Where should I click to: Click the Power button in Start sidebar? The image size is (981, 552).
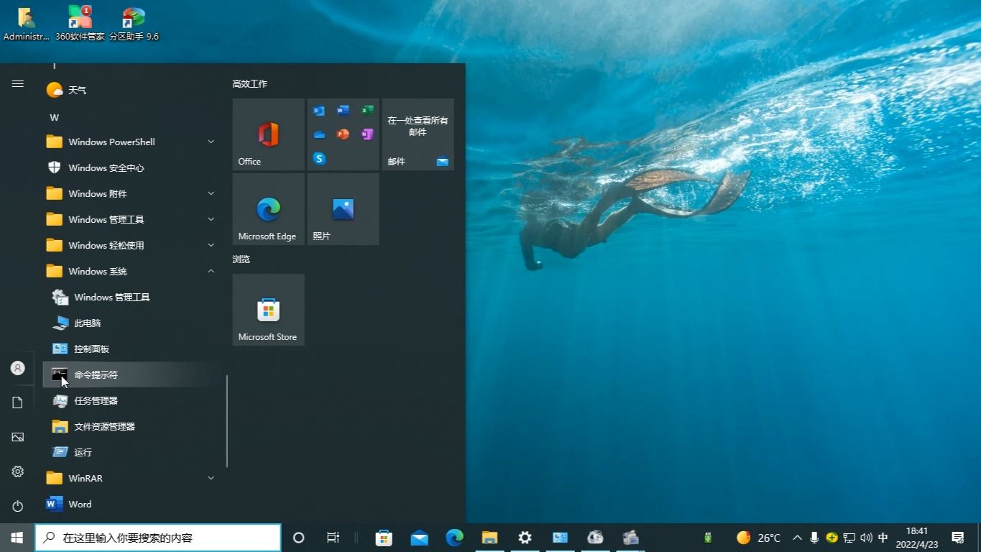click(x=18, y=506)
